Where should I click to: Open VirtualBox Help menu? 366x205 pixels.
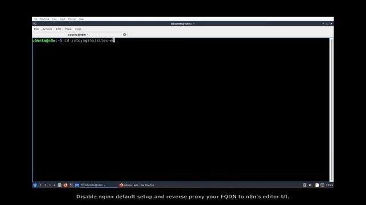[x=81, y=19]
